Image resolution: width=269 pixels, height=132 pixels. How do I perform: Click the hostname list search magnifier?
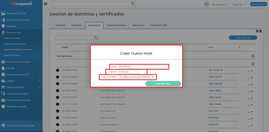pos(95,38)
